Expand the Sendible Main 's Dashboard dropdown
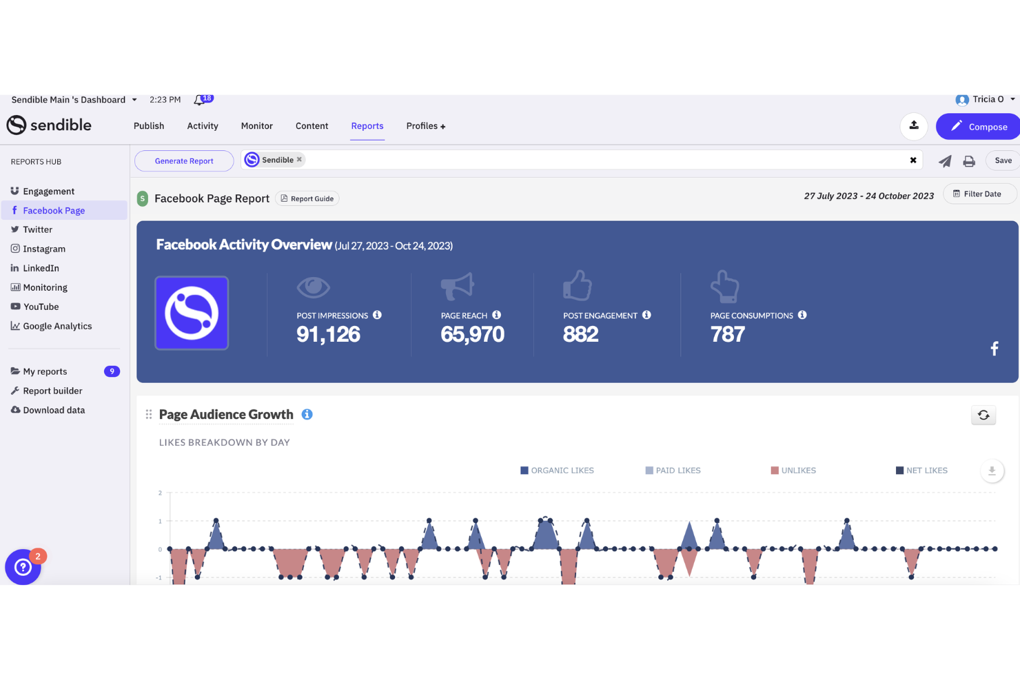The image size is (1020, 680). pos(135,99)
